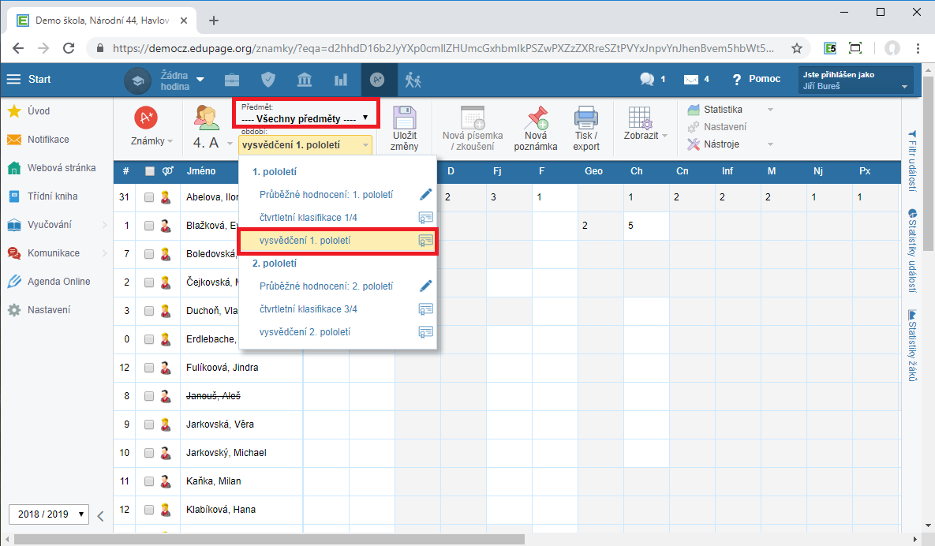Check the box for Boledovská row

click(x=149, y=254)
